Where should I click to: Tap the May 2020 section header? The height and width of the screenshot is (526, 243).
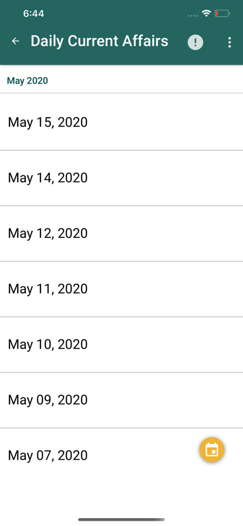coord(27,80)
